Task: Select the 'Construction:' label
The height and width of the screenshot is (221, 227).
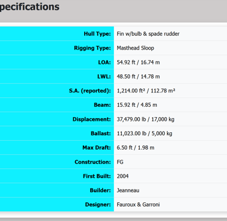Action: (93, 162)
